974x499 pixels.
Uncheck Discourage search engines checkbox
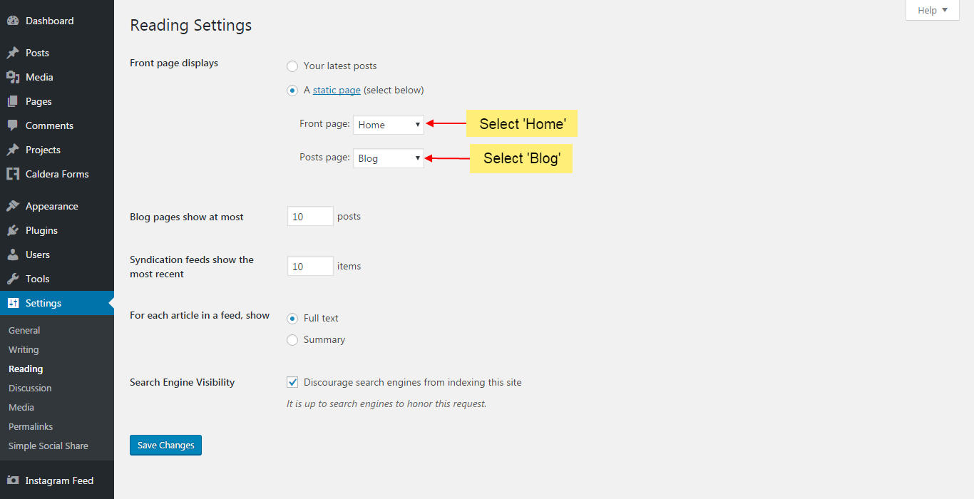[x=292, y=382]
